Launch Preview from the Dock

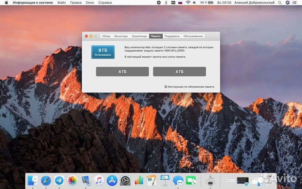[x=86, y=181]
